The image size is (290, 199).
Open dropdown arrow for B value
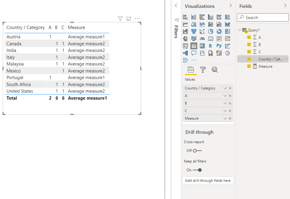point(225,103)
